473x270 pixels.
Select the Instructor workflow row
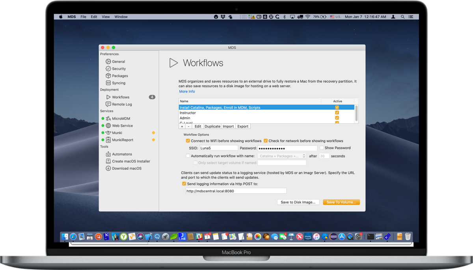coord(267,112)
